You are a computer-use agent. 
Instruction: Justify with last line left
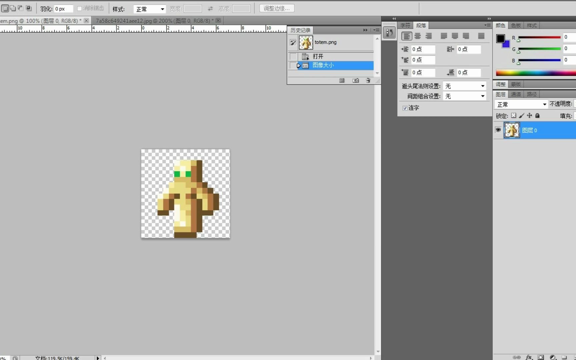[x=444, y=36]
